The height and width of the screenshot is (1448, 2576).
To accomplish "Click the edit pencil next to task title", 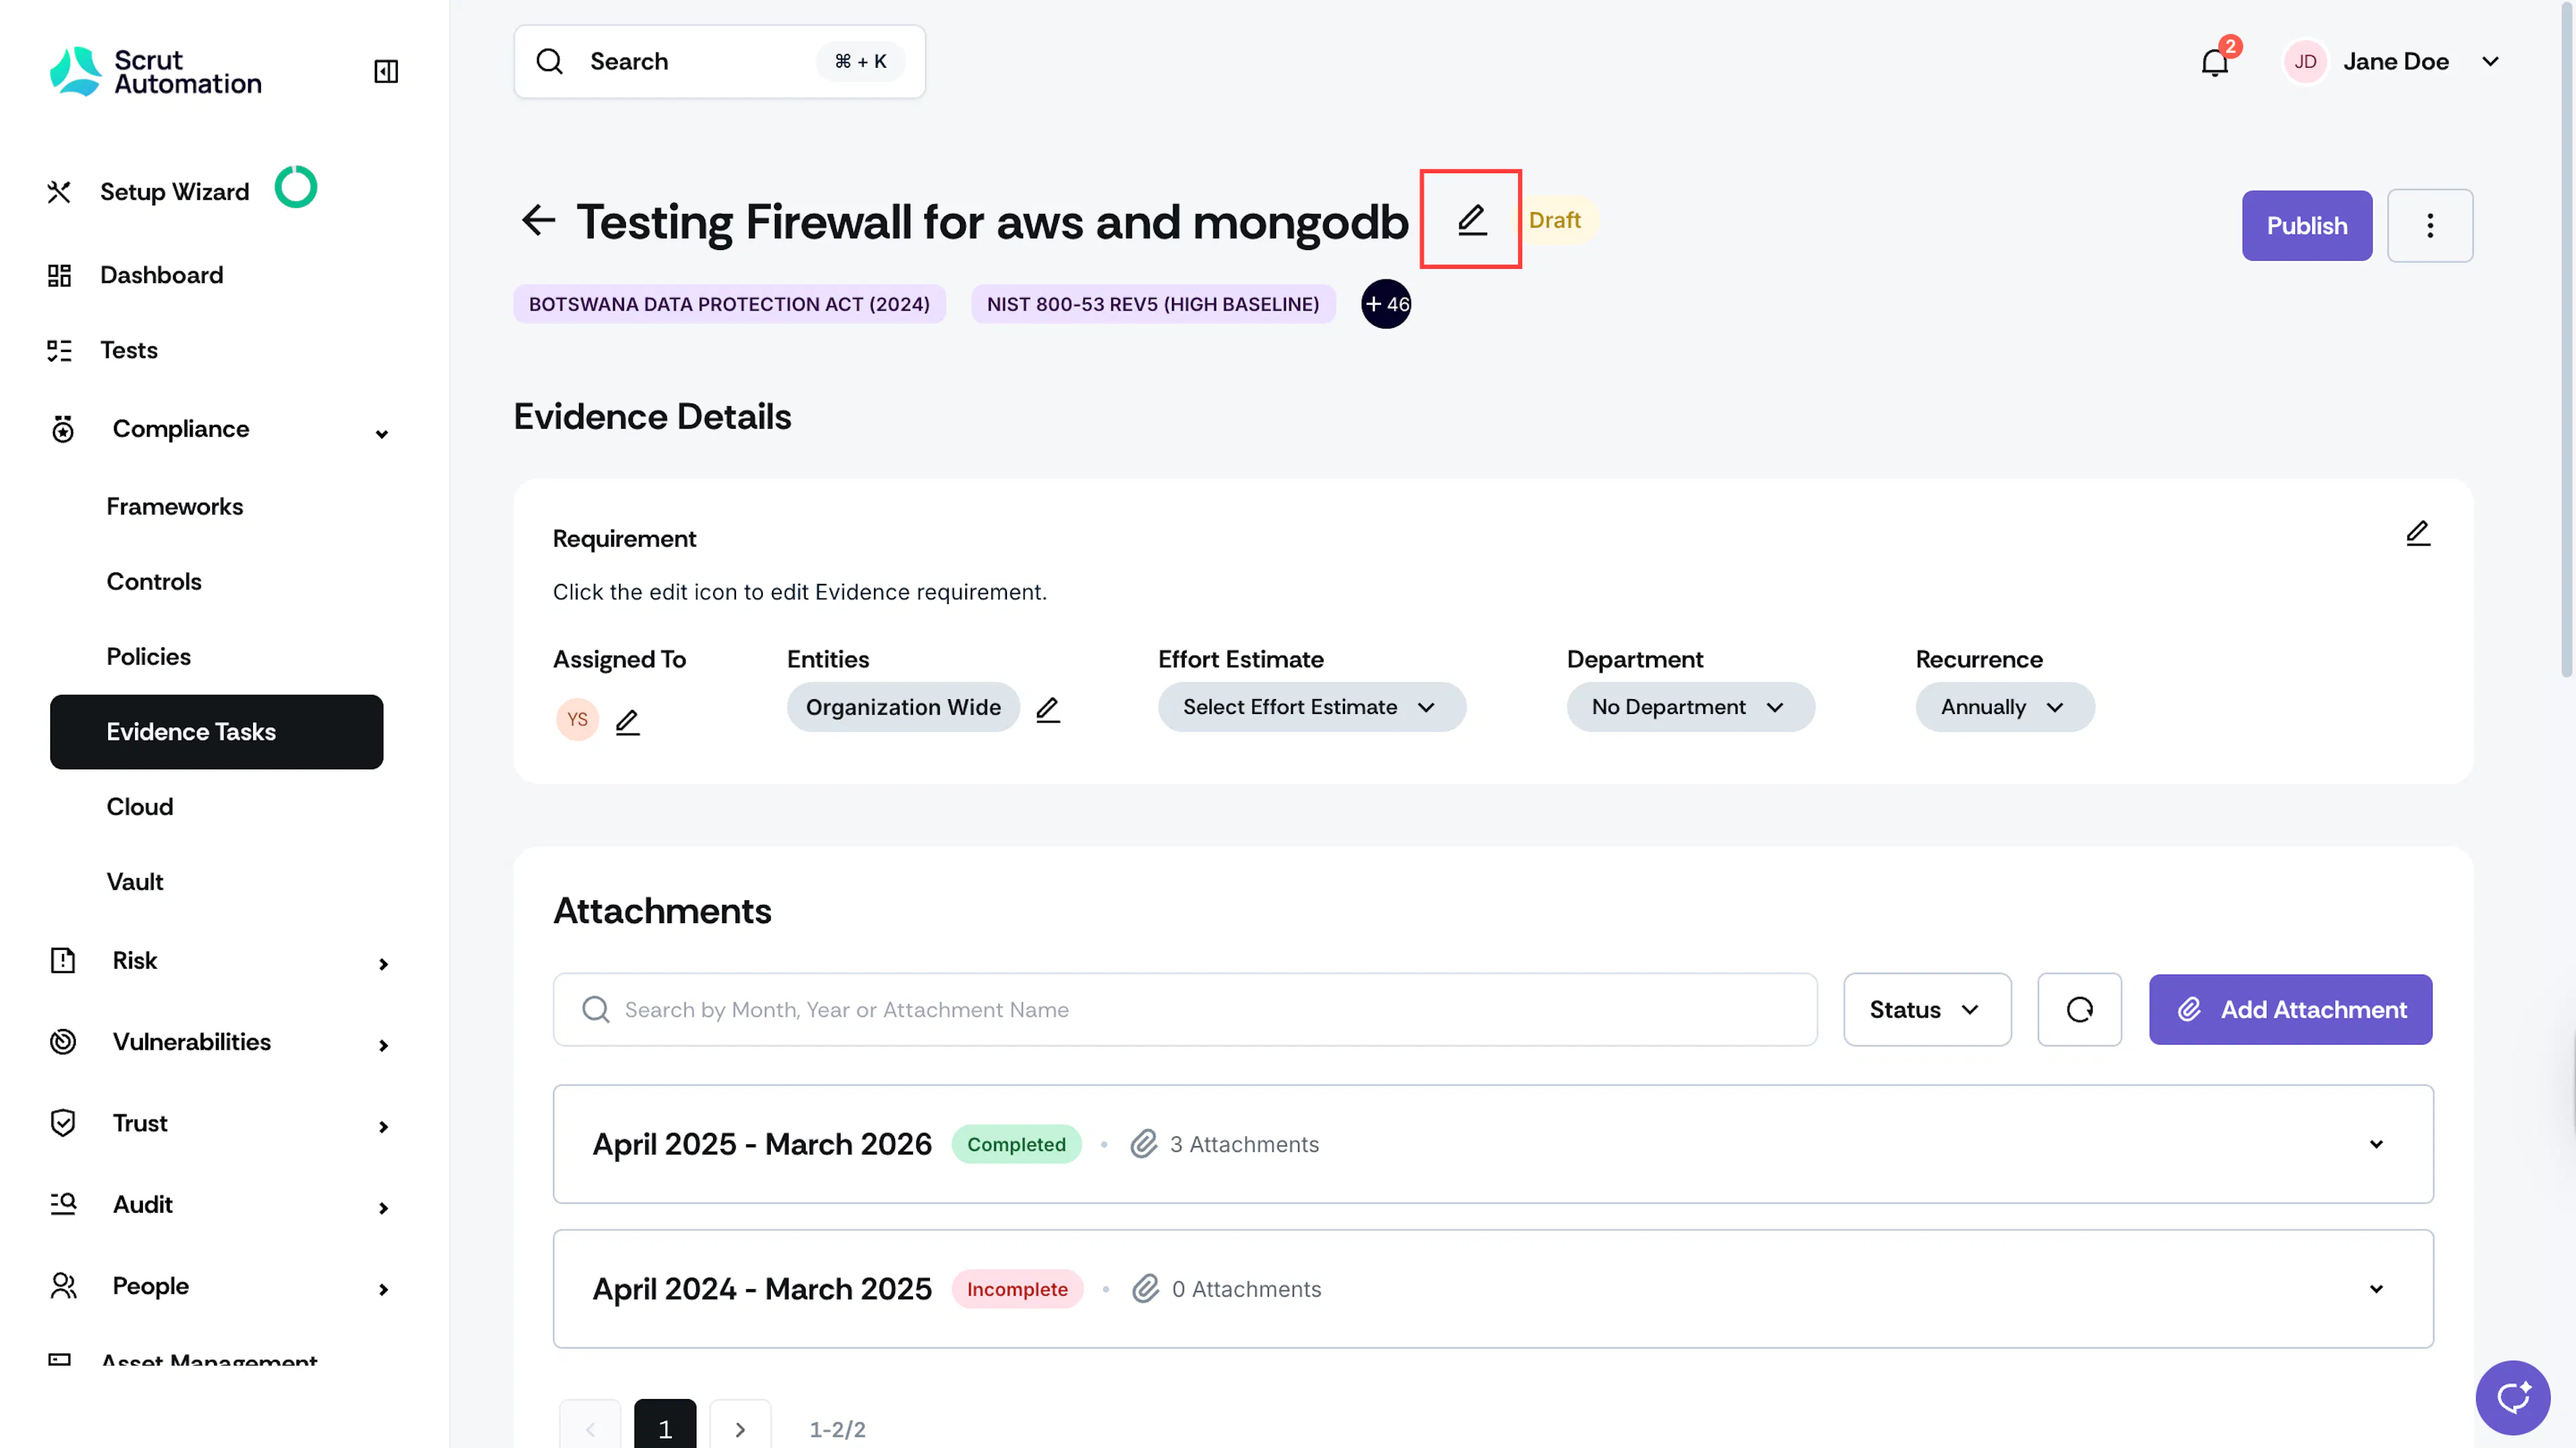I will 1471,219.
